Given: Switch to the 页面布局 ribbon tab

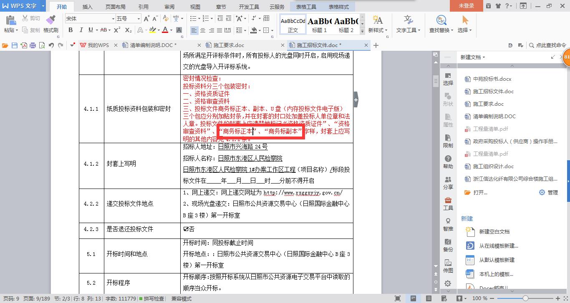Looking at the screenshot, I should coord(116,7).
